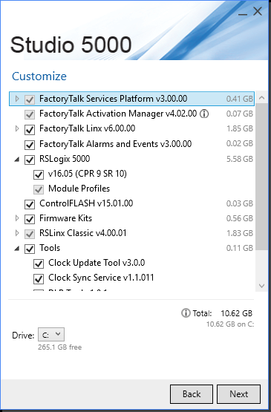Close the Studio 5000 installer window
271x412 pixels.
(258, 11)
